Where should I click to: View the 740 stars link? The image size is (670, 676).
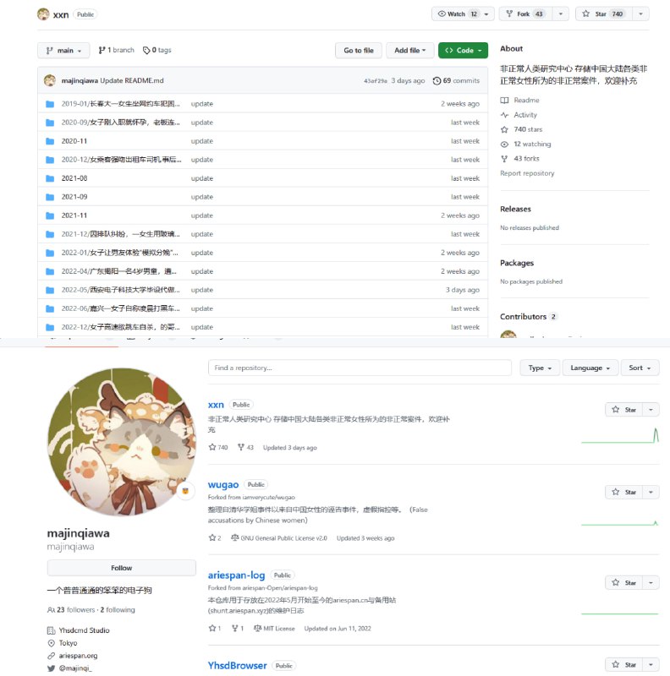(x=521, y=129)
